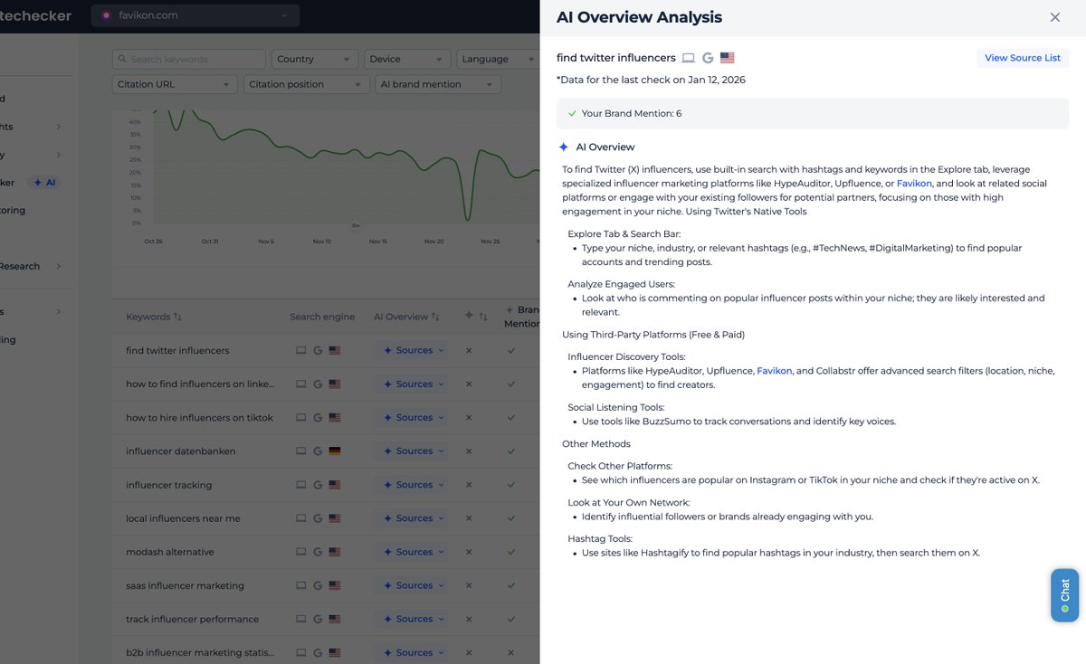Click US flag in how to hire influencers row

tap(335, 418)
